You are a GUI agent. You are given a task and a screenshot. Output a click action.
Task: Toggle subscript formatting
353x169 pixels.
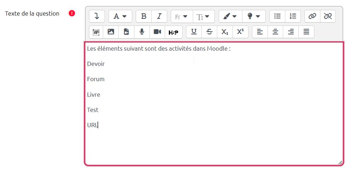pos(225,32)
